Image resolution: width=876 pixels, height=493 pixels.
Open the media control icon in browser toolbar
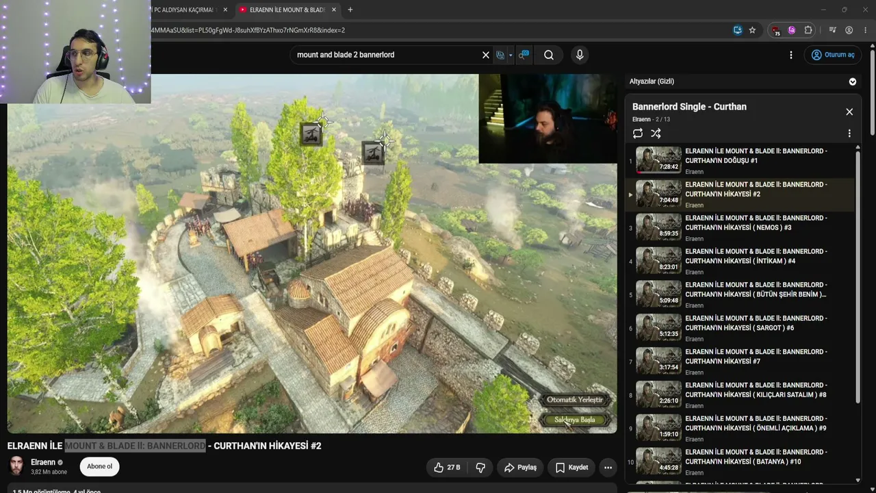point(832,30)
